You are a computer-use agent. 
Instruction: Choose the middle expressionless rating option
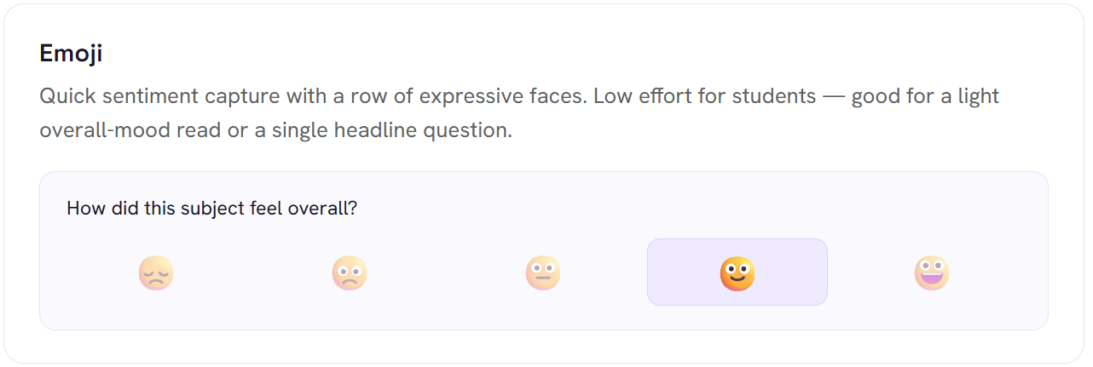(x=543, y=272)
